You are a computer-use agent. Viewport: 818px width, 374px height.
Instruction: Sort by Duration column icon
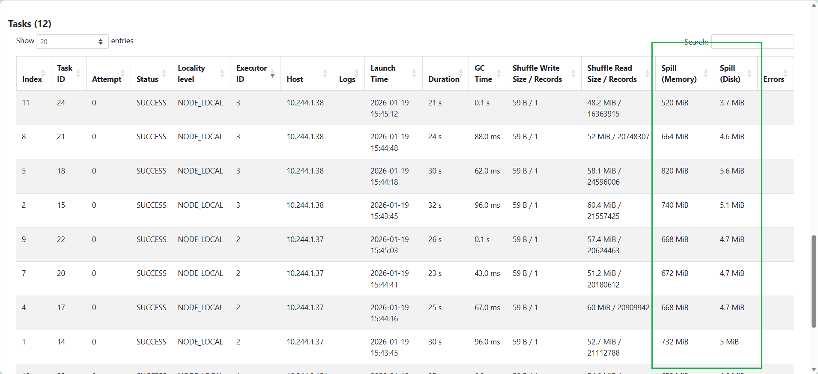click(x=460, y=73)
